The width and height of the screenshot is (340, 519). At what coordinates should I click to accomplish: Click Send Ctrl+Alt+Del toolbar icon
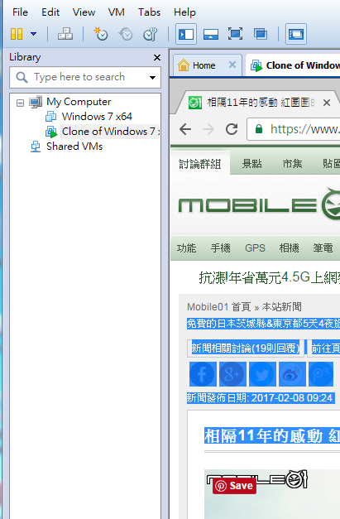click(65, 34)
